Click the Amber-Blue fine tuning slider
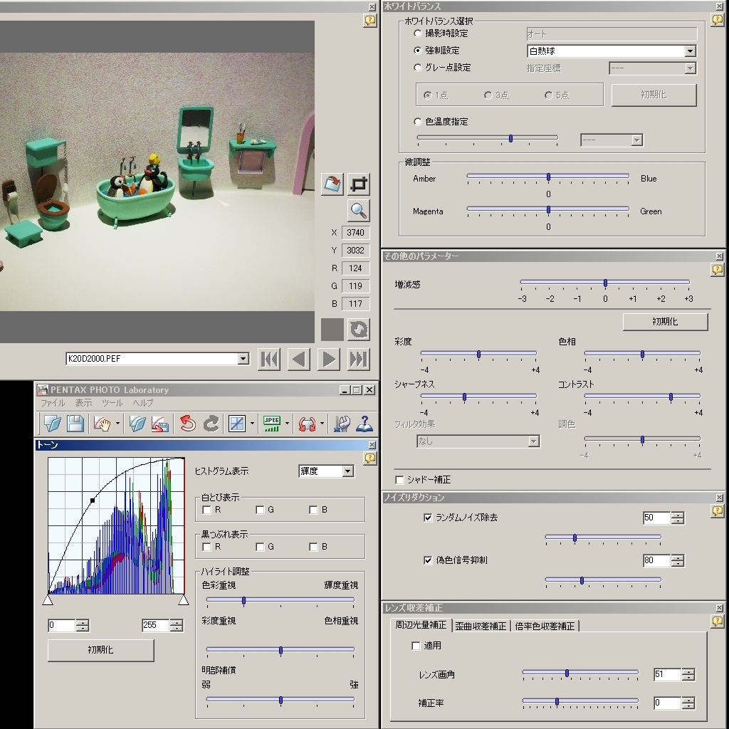729x729 pixels. point(548,177)
